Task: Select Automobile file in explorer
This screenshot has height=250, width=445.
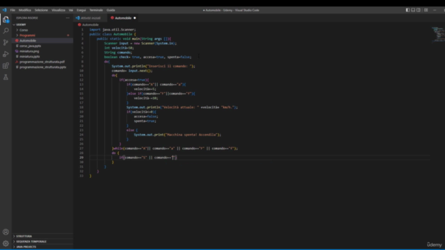Action: [x=42, y=40]
